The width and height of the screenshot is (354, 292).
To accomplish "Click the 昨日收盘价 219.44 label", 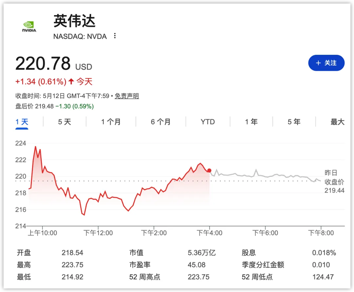I will 334,182.
